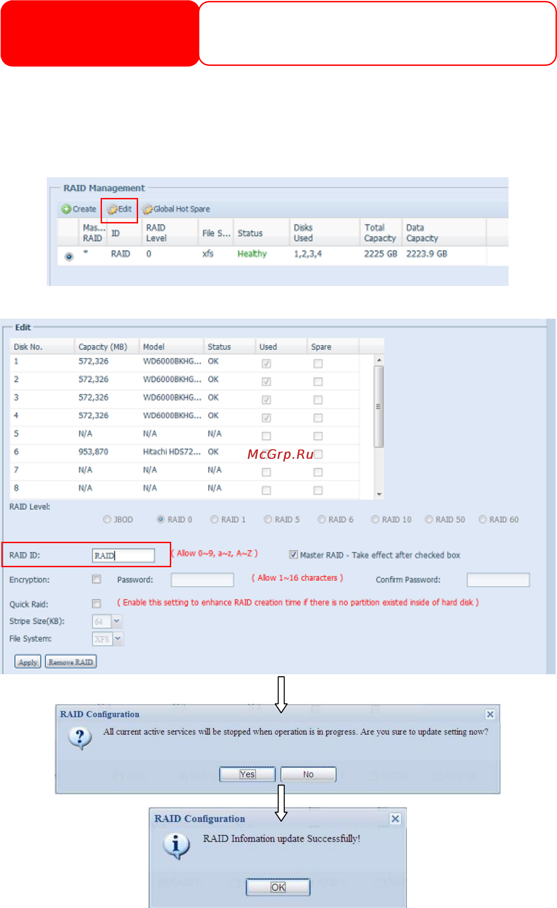Toggle Used checkbox for disk 5
The image size is (557, 908).
[x=266, y=436]
